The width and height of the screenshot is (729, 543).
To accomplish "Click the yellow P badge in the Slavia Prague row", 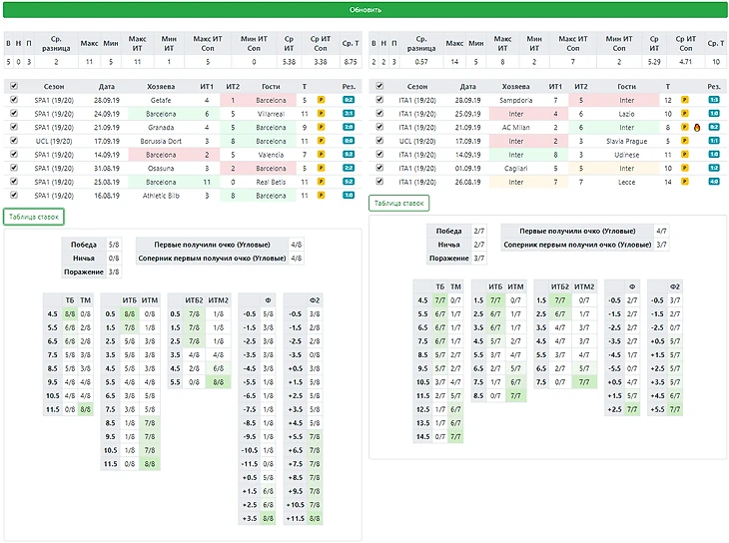I will 685,142.
